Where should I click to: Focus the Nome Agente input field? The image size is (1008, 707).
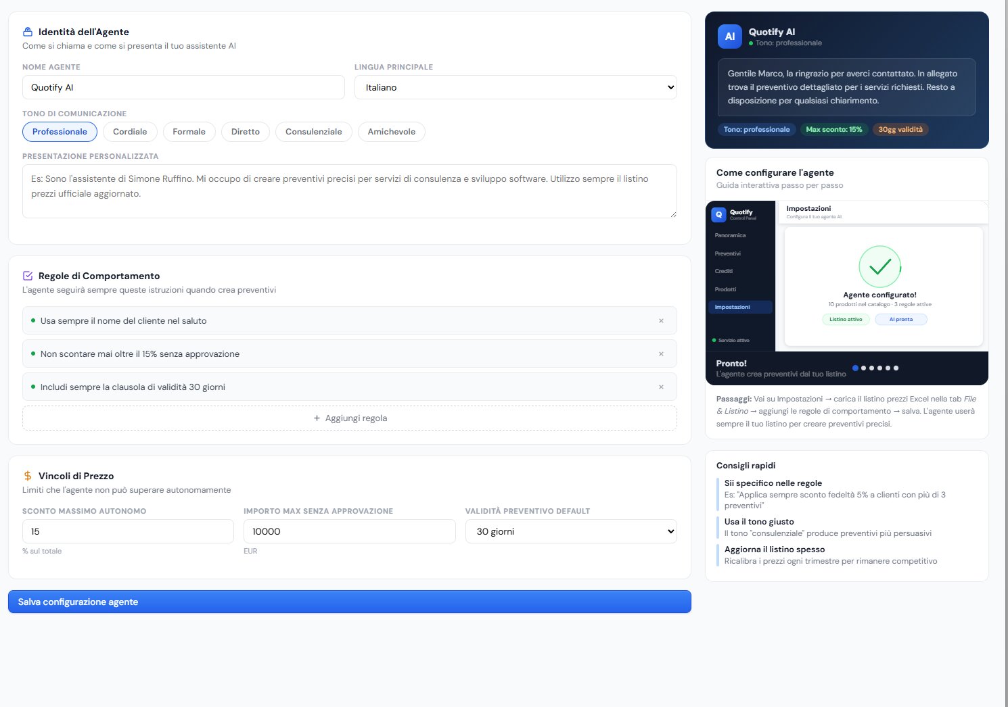click(183, 87)
